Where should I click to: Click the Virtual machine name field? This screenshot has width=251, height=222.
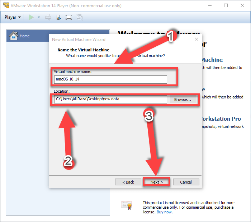pyautogui.click(x=111, y=79)
